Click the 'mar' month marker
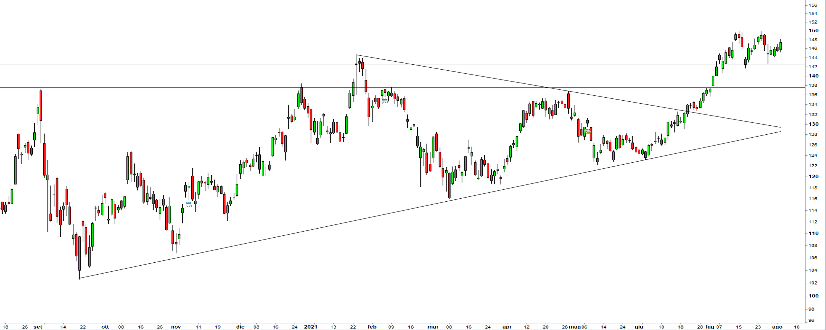826x330 pixels. tap(433, 327)
